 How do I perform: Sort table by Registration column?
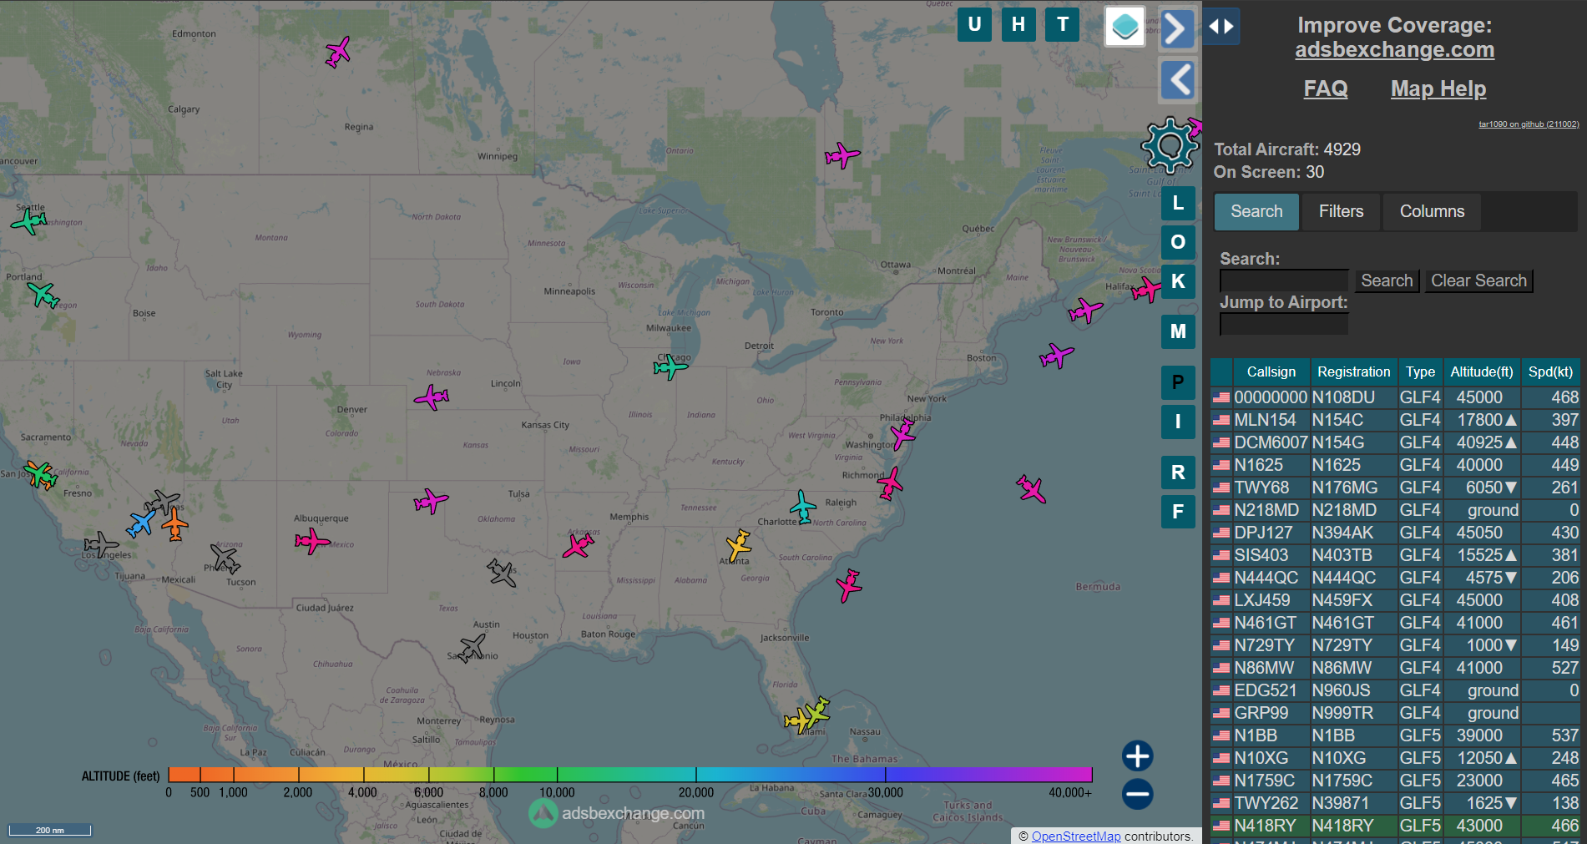pyautogui.click(x=1353, y=371)
